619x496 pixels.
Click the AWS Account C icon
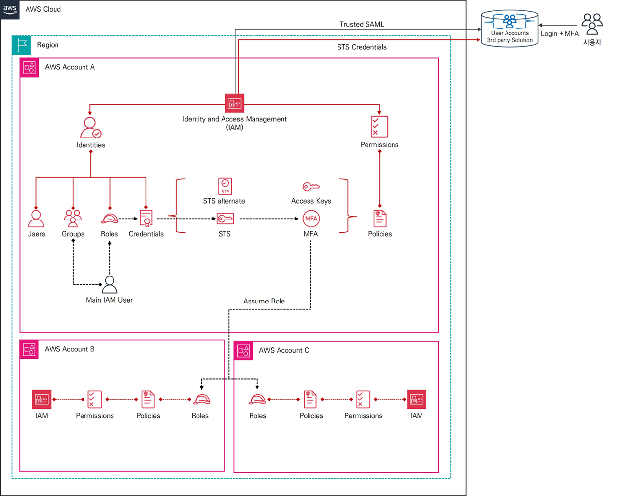click(243, 351)
